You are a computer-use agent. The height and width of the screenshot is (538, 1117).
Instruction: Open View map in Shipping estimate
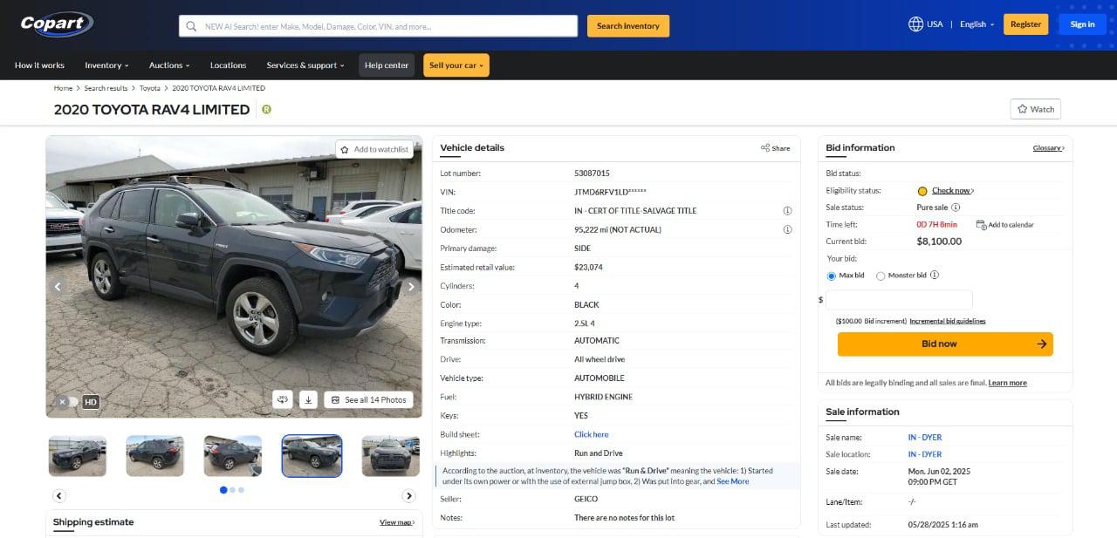[397, 522]
